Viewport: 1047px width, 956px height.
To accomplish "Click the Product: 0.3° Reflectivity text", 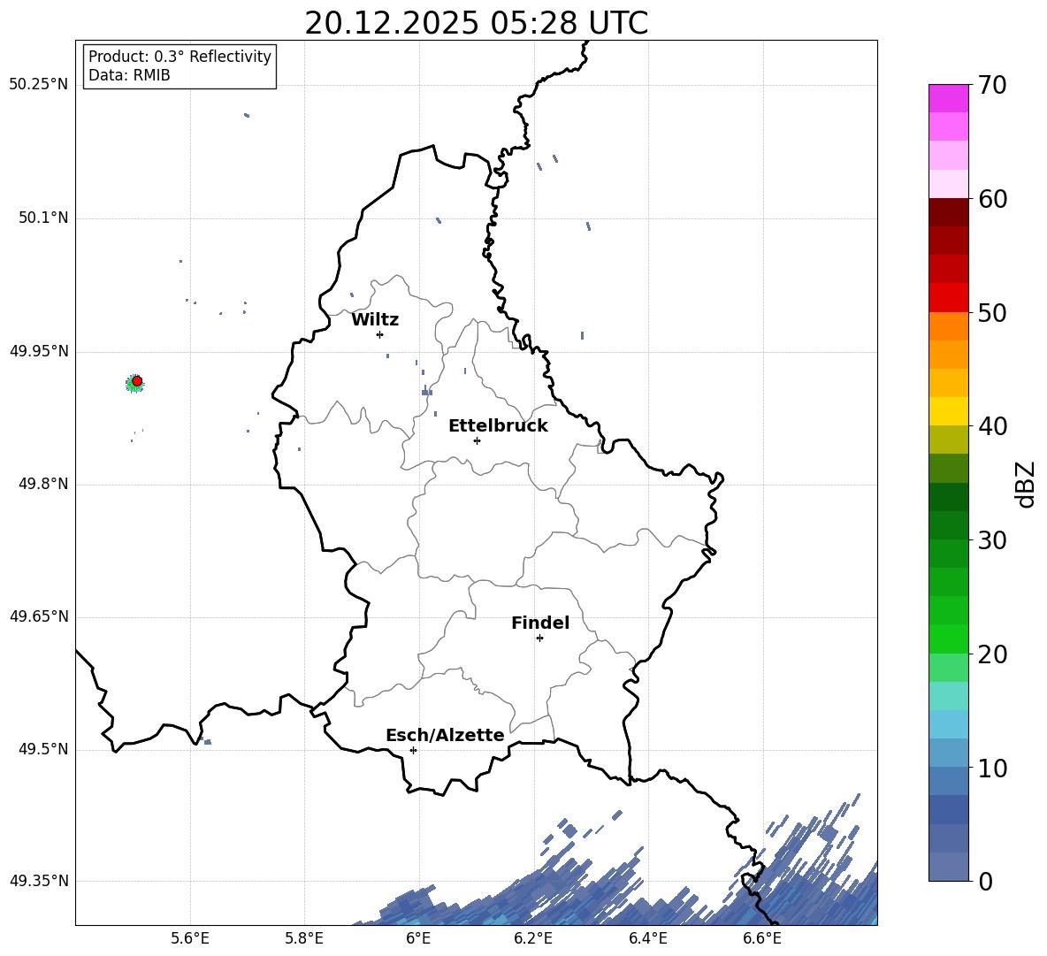I will pos(180,57).
